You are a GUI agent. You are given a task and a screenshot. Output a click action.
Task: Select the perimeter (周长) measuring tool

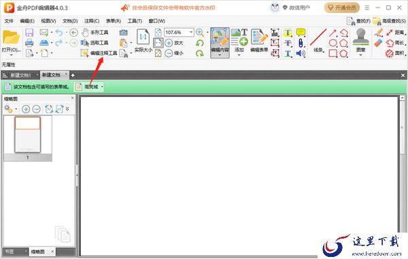[x=396, y=43]
